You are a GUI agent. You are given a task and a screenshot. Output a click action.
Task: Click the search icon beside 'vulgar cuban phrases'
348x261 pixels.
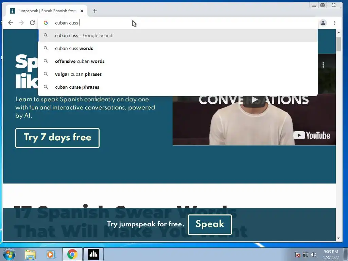(x=46, y=74)
